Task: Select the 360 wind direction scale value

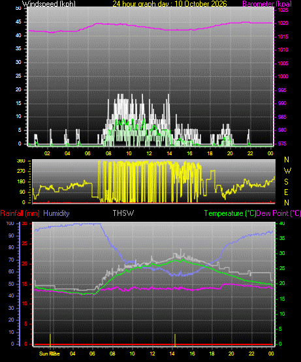Action: pyautogui.click(x=21, y=161)
